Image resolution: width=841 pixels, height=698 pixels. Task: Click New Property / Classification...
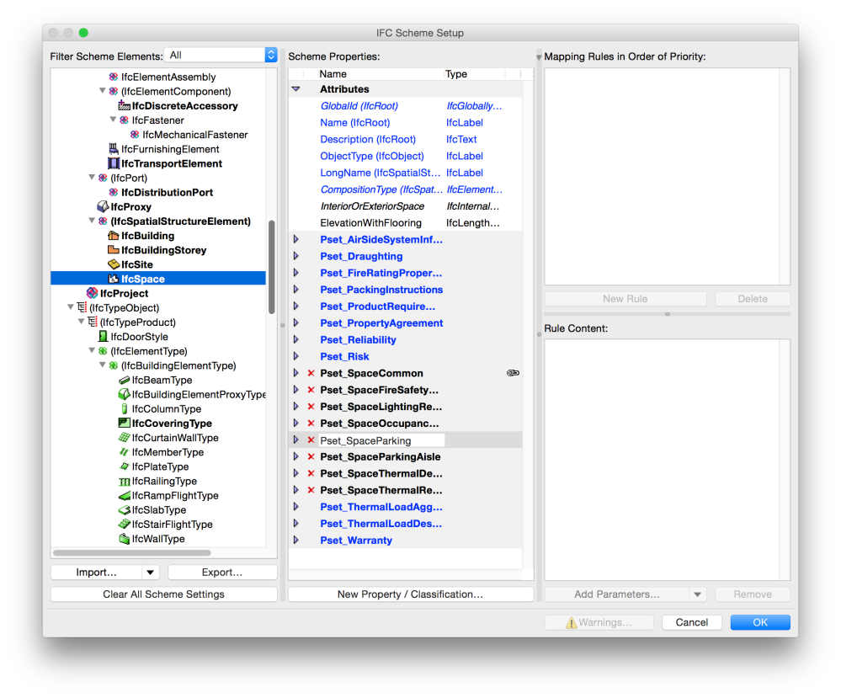point(410,594)
